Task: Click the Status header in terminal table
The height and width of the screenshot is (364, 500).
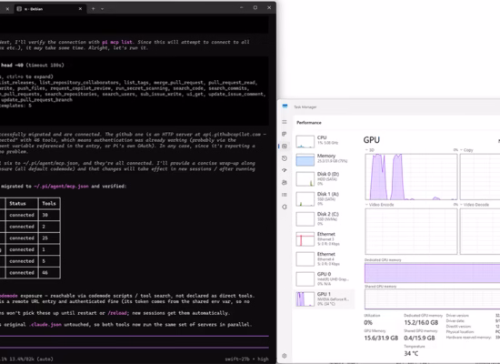Action: pyautogui.click(x=17, y=204)
